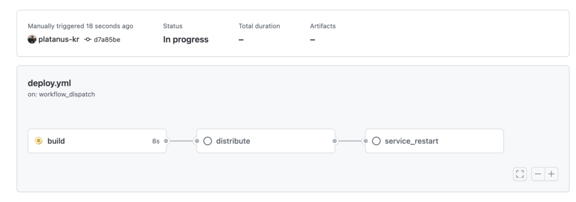This screenshot has height=202, width=576.
Task: Click the deploy.yml workflow title
Action: pos(49,83)
